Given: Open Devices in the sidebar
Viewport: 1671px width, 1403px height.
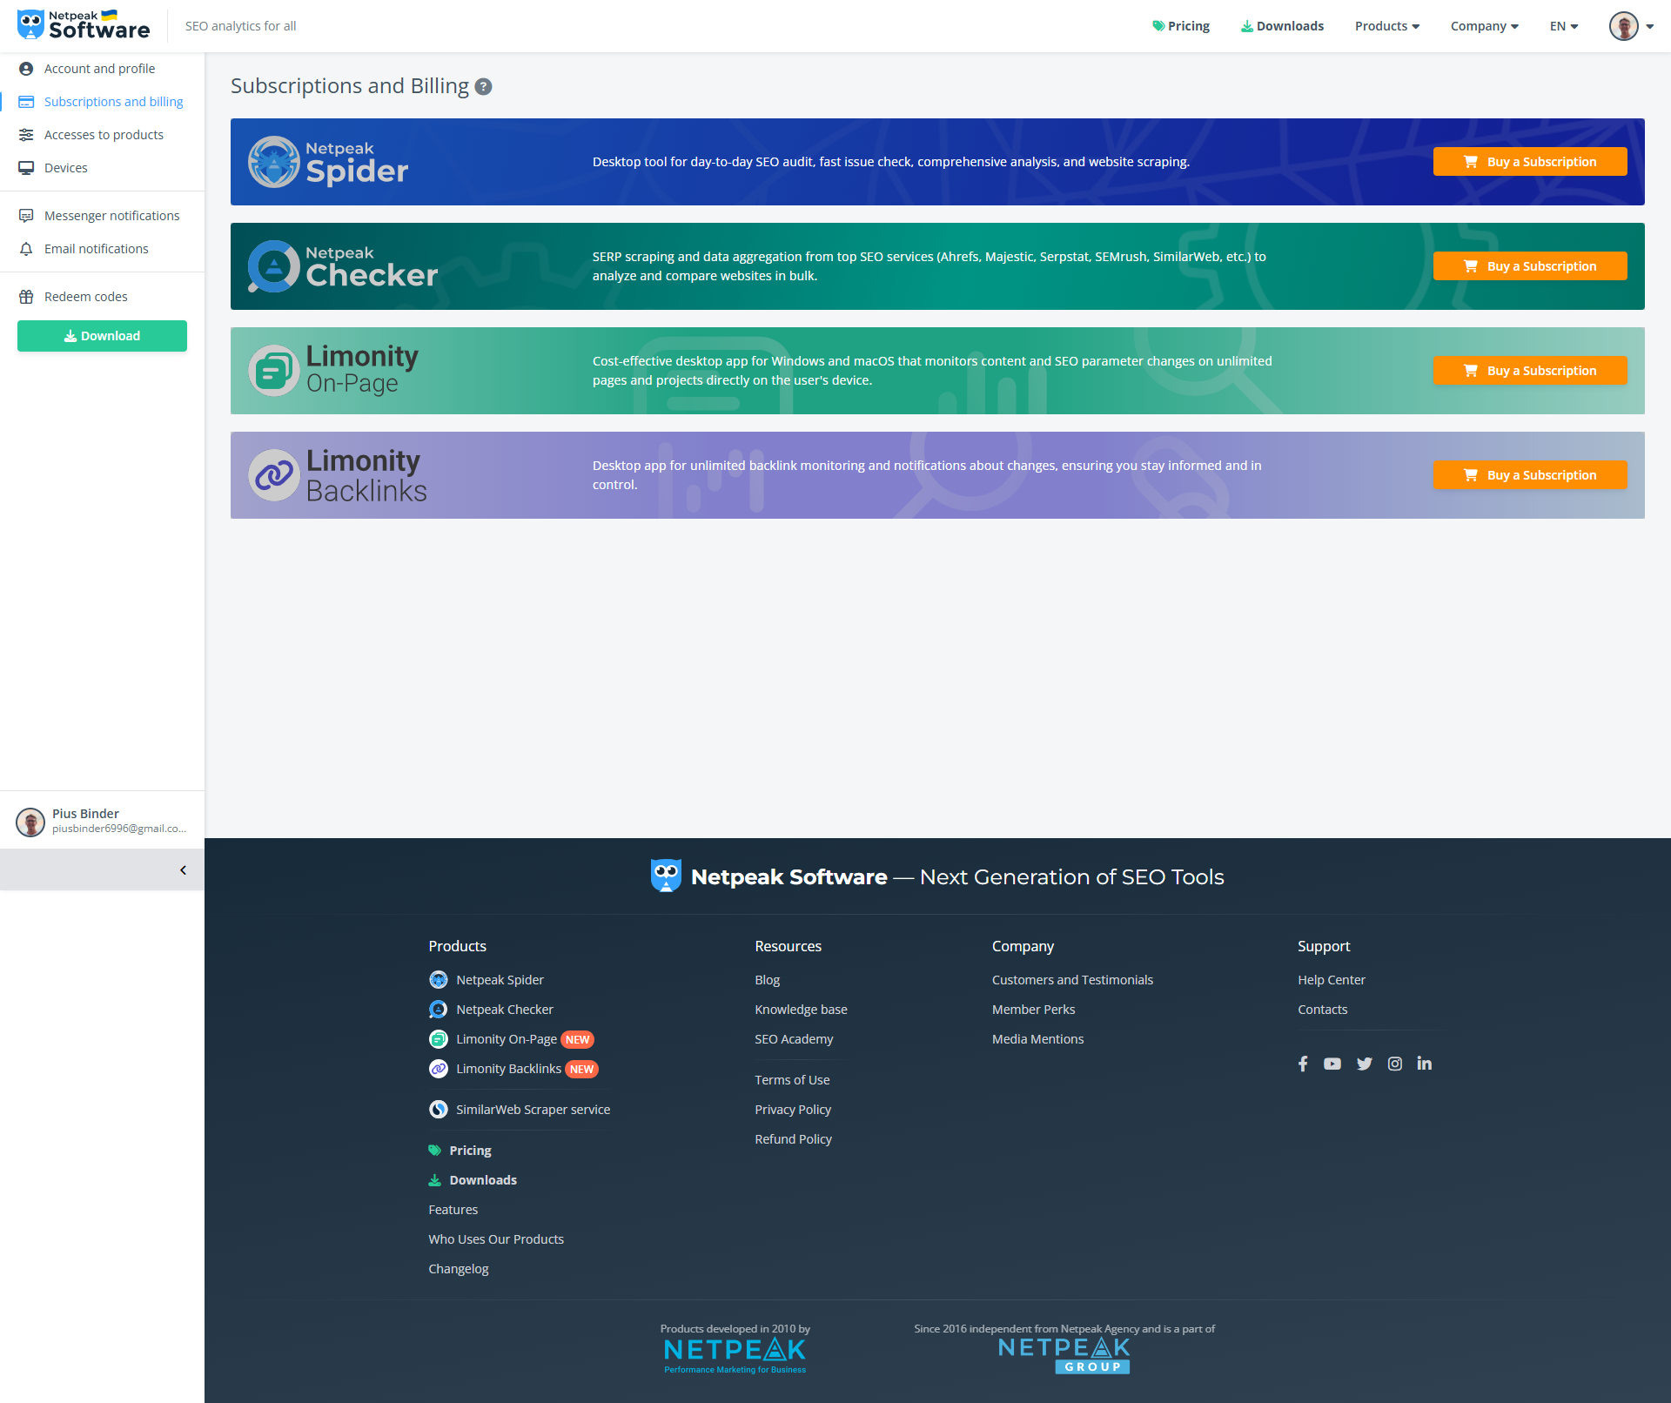Looking at the screenshot, I should click(66, 168).
